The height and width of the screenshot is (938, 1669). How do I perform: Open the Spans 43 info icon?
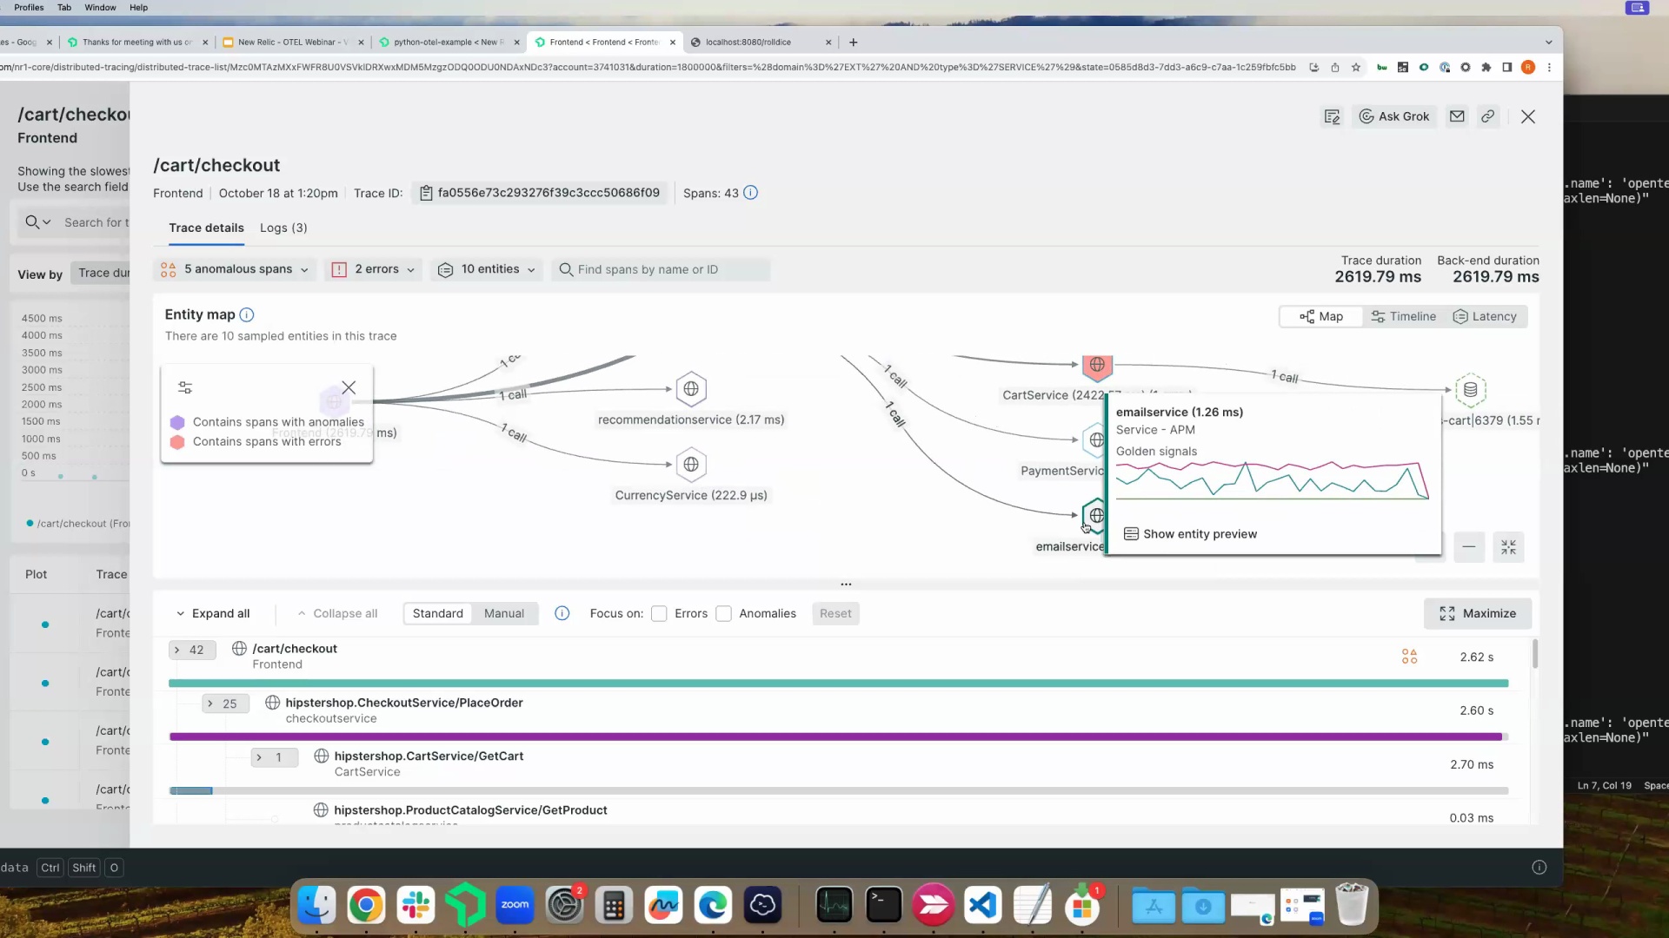[751, 193]
